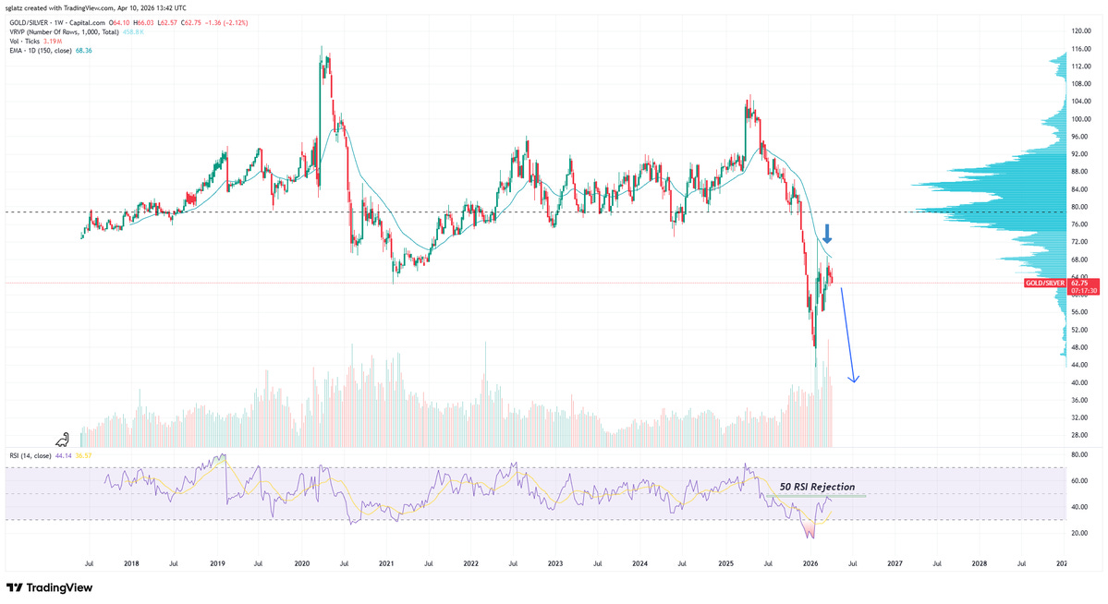Select the EMA · 1D (150, close) legend
This screenshot has width=1108, height=604.
point(41,51)
